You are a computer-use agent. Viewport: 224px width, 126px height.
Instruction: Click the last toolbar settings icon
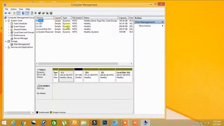(x=51, y=13)
